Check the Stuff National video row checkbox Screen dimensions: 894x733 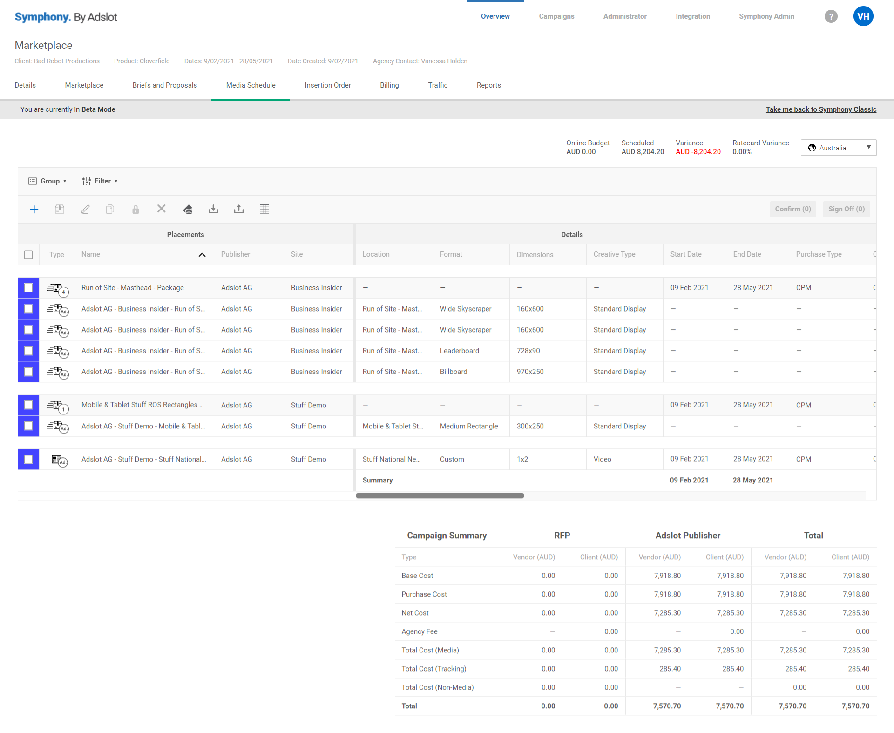point(28,459)
